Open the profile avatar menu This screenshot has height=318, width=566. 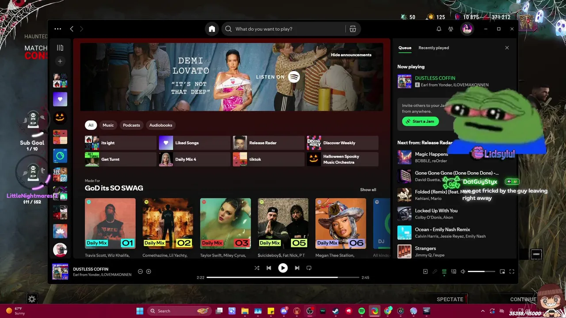[467, 29]
